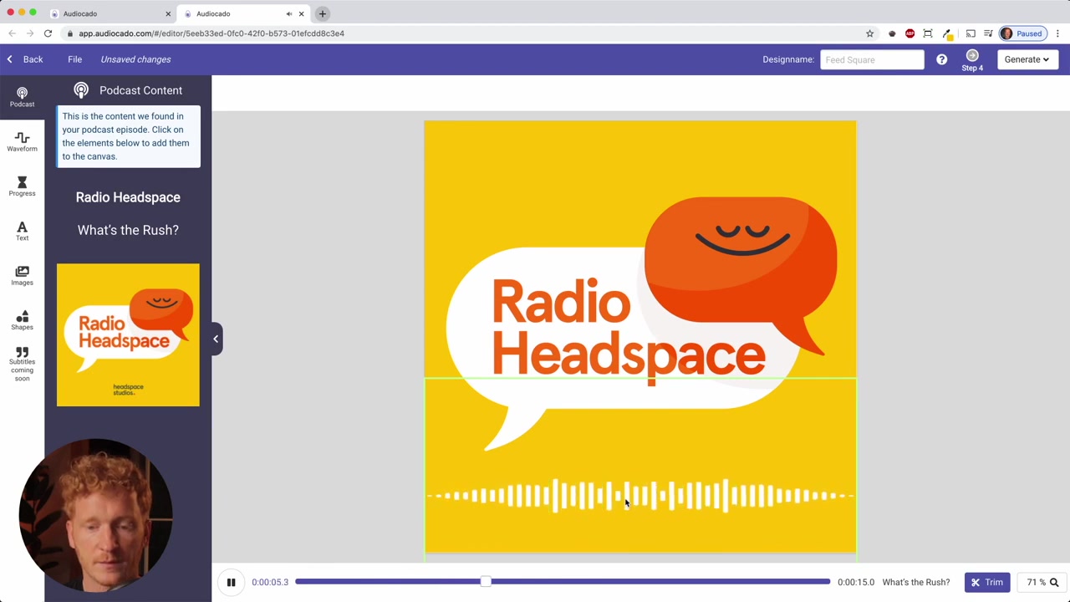Open the Generate dropdown
The height and width of the screenshot is (602, 1070).
(1027, 59)
